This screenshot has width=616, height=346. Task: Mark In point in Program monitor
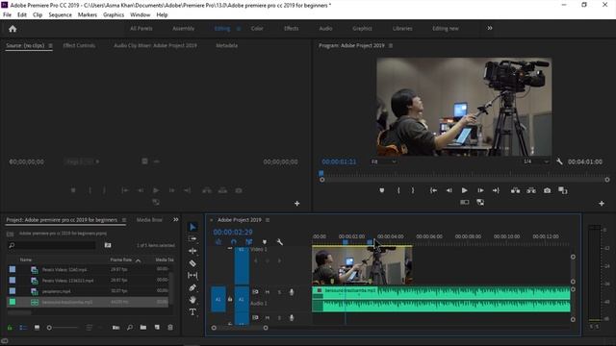tap(398, 190)
